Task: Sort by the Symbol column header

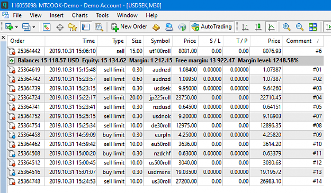Action: [158, 41]
